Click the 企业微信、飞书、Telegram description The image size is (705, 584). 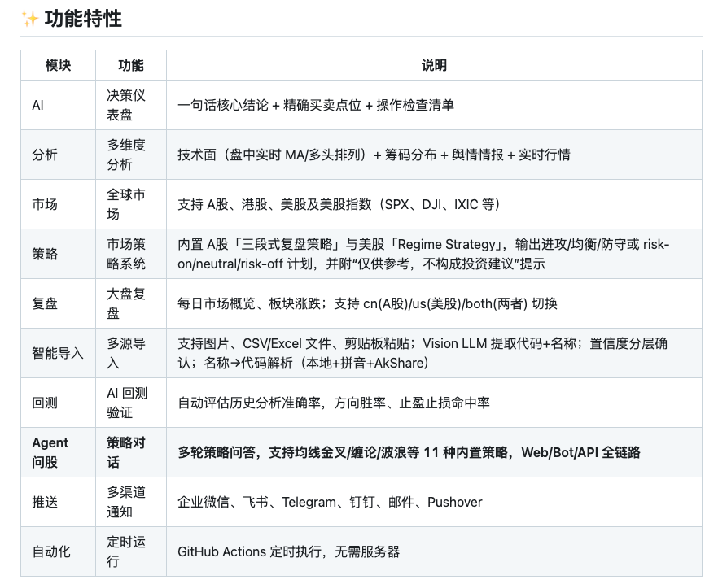click(x=434, y=502)
